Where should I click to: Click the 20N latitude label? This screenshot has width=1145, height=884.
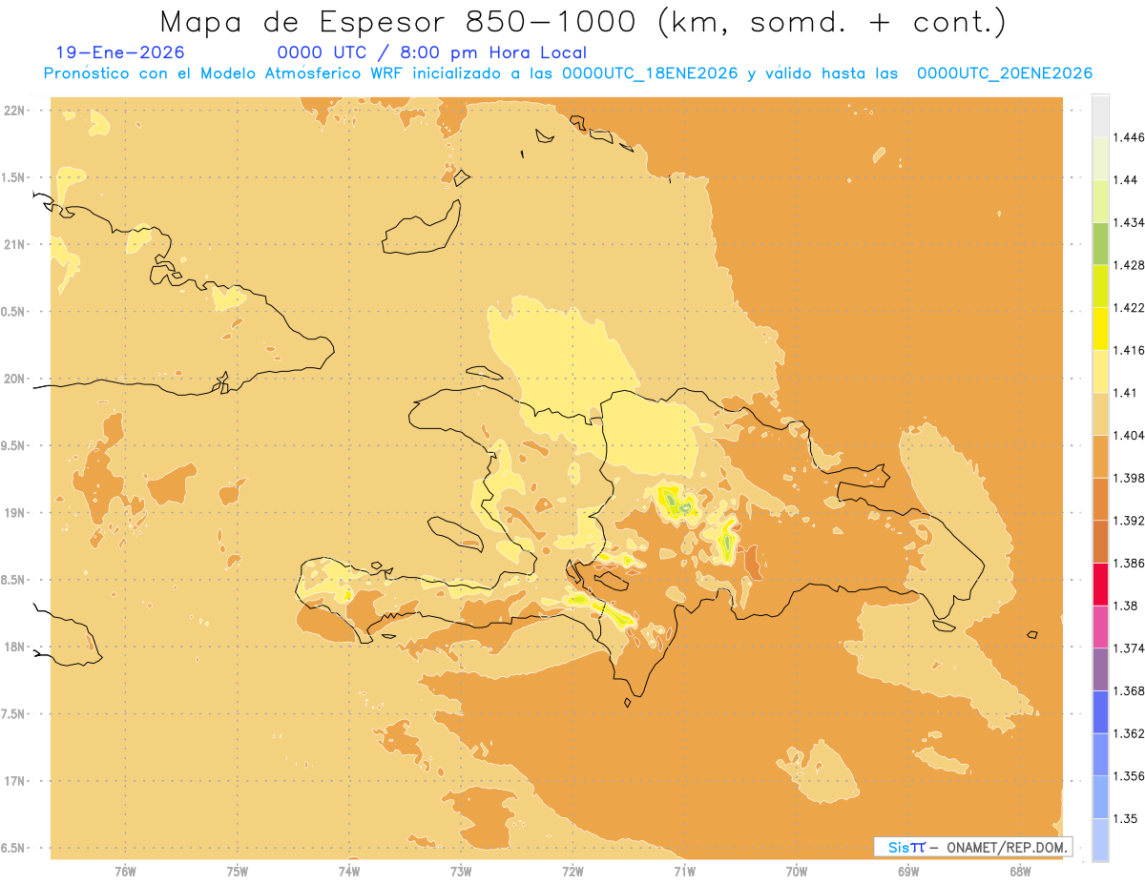pyautogui.click(x=16, y=379)
